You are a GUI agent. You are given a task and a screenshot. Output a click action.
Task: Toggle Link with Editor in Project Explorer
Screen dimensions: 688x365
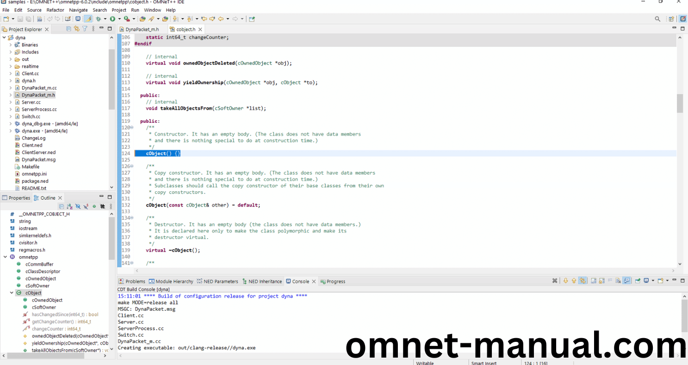pos(76,29)
